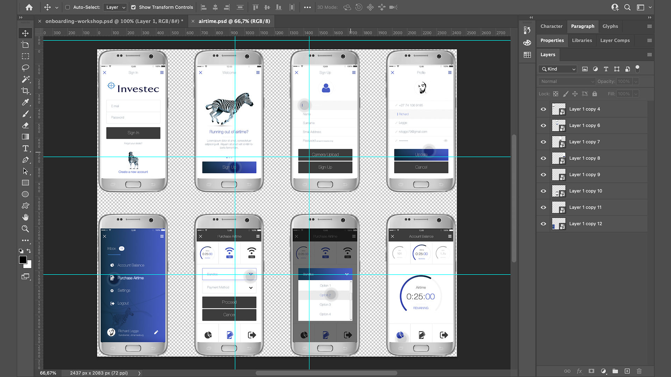Click the delete layer trash icon
671x377 pixels.
(639, 371)
